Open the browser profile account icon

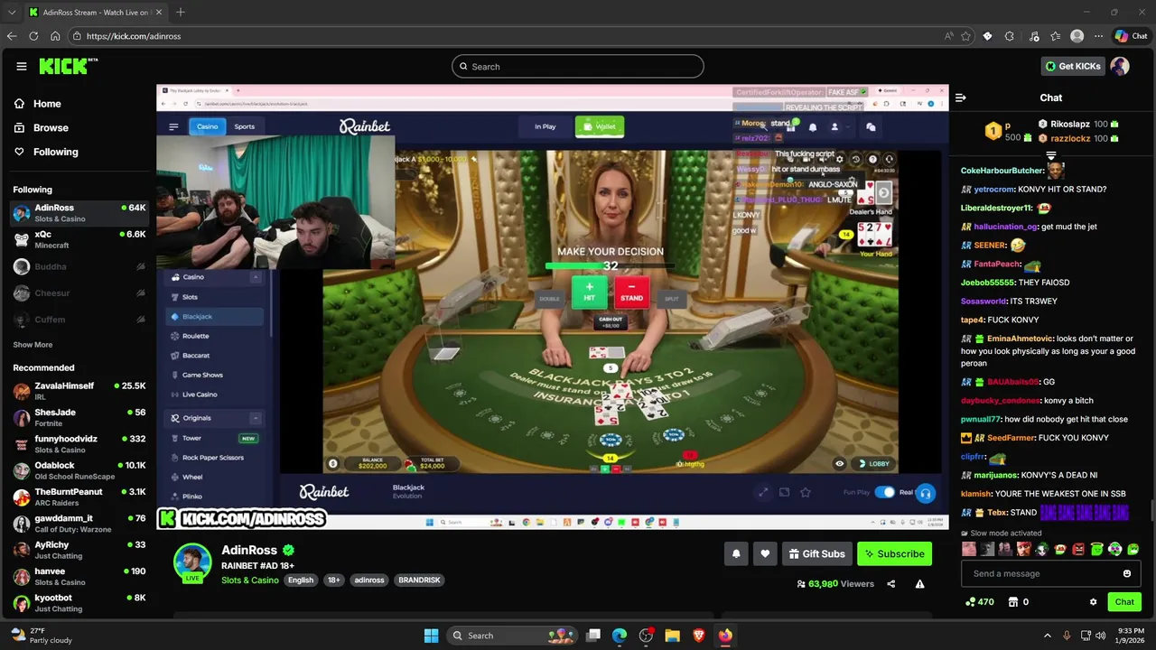click(1077, 36)
